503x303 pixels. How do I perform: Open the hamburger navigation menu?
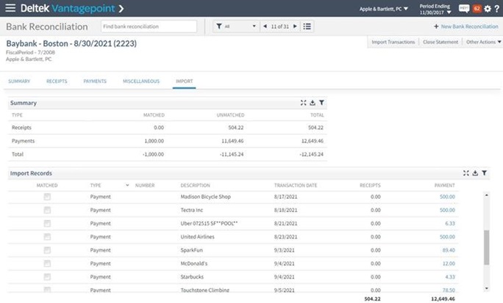(10, 9)
